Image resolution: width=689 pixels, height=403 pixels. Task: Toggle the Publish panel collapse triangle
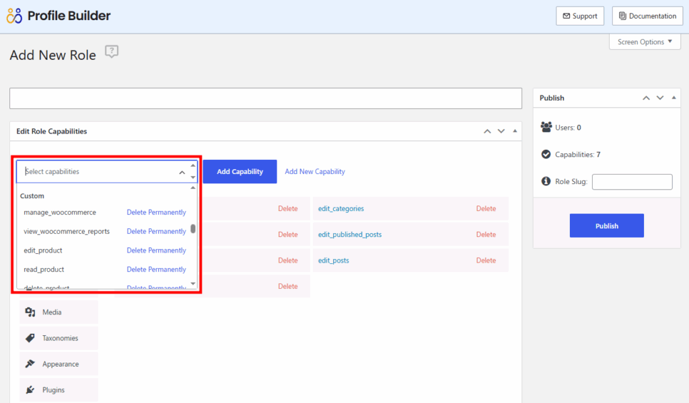[674, 98]
